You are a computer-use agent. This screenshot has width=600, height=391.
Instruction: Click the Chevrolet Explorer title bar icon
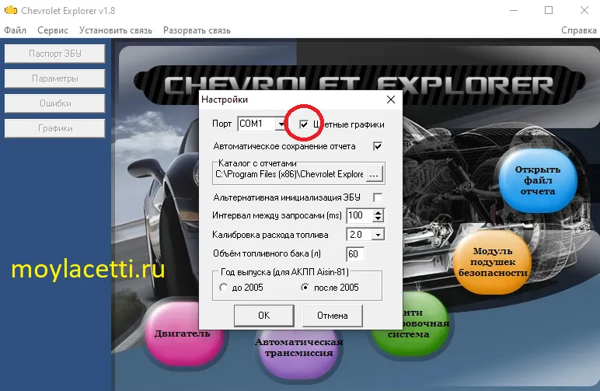click(10, 10)
